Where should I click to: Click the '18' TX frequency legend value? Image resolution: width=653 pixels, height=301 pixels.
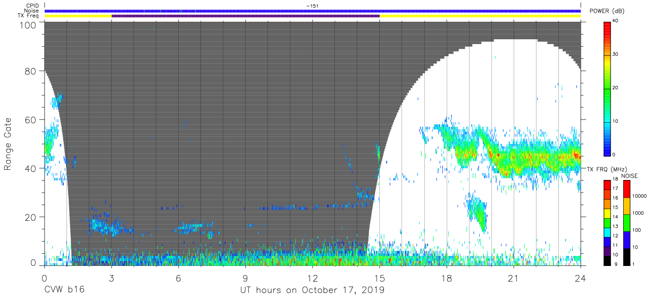tap(616, 179)
